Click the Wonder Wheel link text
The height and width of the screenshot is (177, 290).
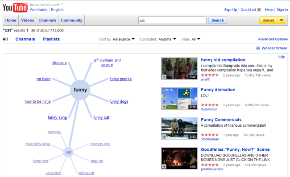[274, 48]
